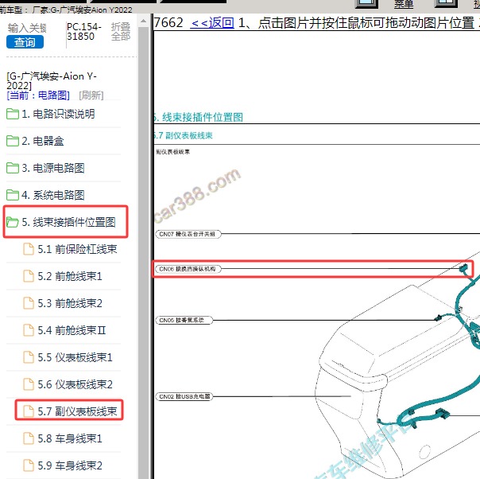The height and width of the screenshot is (479, 480).
Task: Click the CN05 connector label
Action: (184, 320)
